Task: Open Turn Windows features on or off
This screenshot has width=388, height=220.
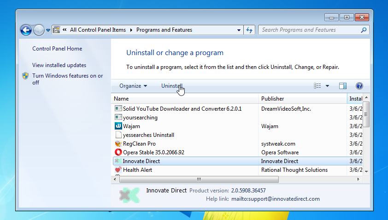Action: point(68,79)
